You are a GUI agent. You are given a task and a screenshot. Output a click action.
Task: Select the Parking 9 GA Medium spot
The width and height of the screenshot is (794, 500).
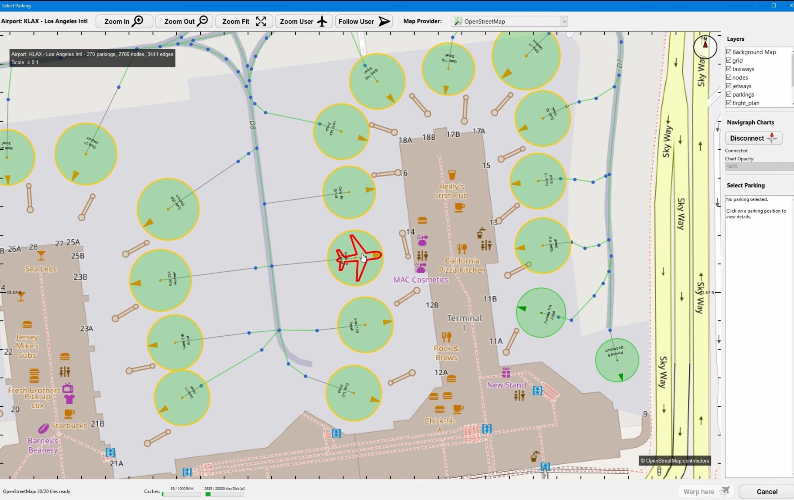[x=617, y=360]
